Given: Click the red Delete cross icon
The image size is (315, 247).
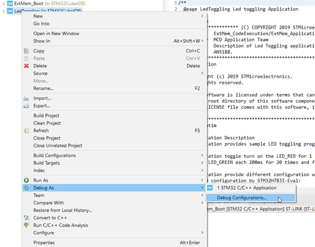Looking at the screenshot, I should coord(27,66).
